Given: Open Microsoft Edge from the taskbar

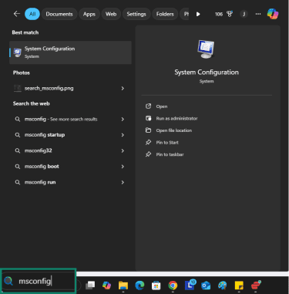Looking at the screenshot, I should [139, 285].
